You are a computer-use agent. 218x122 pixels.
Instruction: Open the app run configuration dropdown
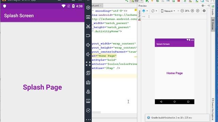tap(136, 1)
